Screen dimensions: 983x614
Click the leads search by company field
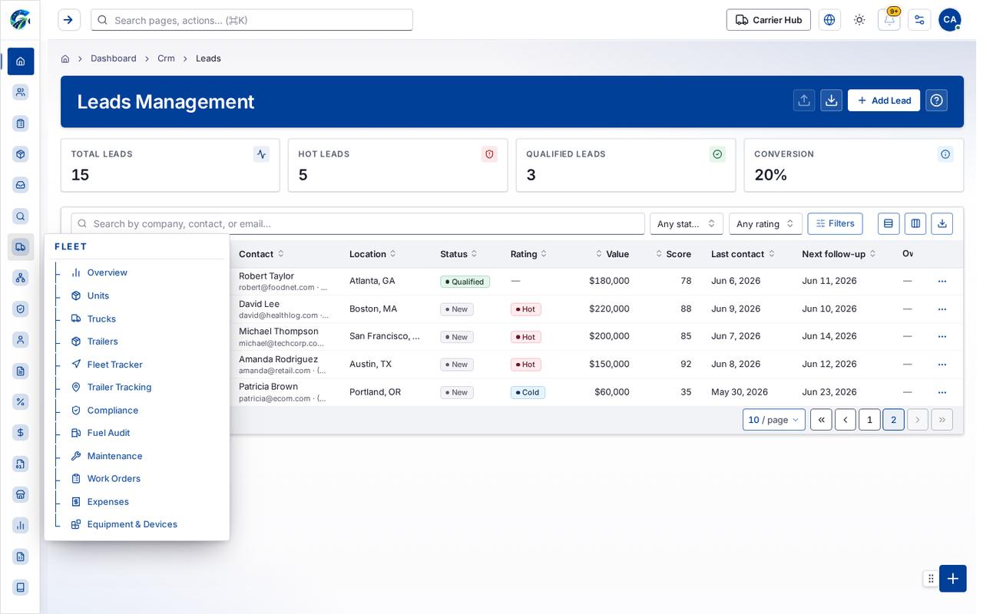358,223
